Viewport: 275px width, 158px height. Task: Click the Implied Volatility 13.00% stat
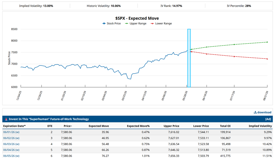36,6
